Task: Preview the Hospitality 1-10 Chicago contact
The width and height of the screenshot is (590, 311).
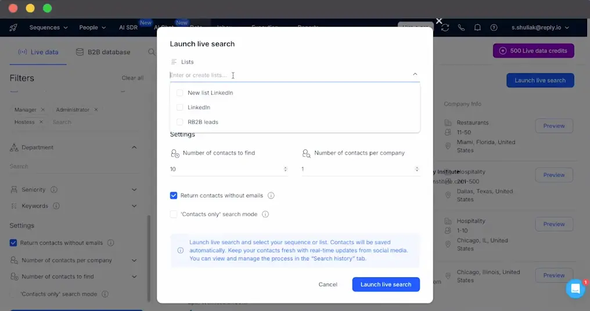Action: 554,224
